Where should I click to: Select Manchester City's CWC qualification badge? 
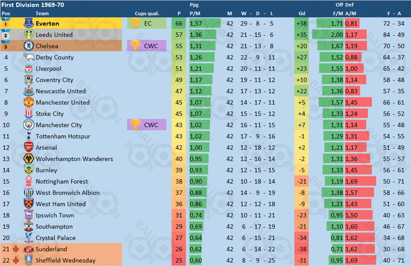147,125
